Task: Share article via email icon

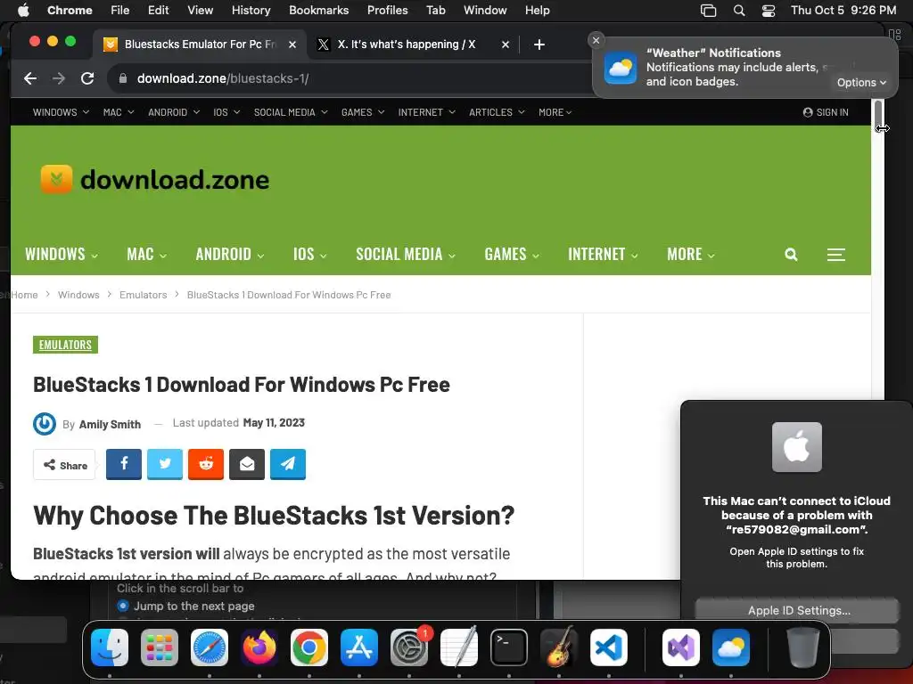Action: tap(247, 464)
